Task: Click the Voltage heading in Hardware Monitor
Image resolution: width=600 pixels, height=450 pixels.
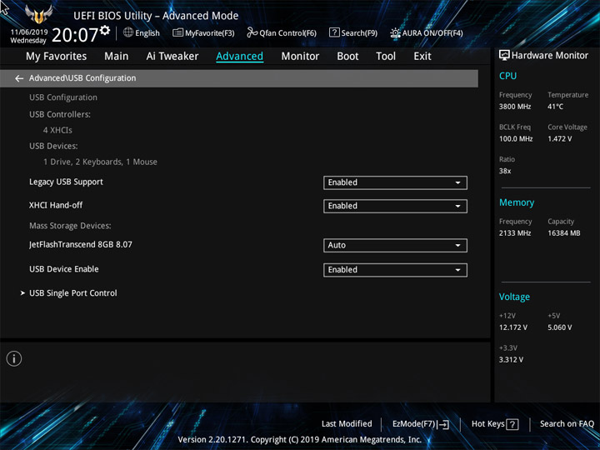Action: point(514,297)
